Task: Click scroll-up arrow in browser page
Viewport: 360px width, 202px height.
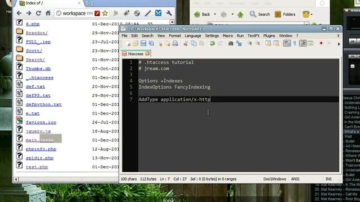Action: point(172,22)
